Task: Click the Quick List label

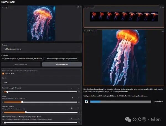Action: click(5, 55)
